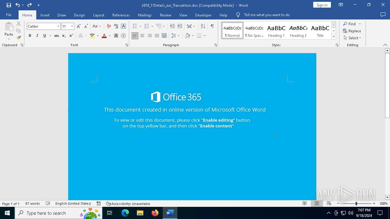390x219 pixels.
Task: Apply the Heading 1 style
Action: point(276,31)
